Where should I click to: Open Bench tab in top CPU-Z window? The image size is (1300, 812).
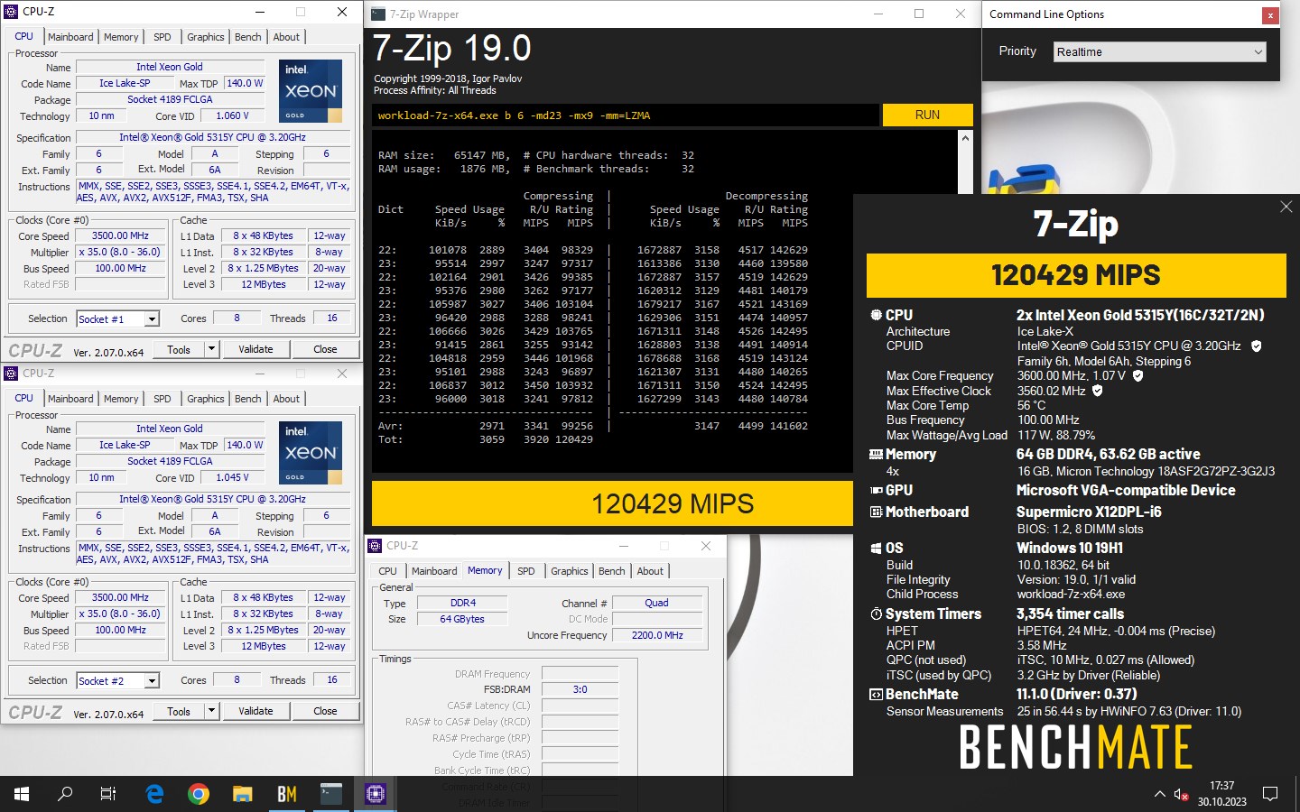[x=248, y=37]
